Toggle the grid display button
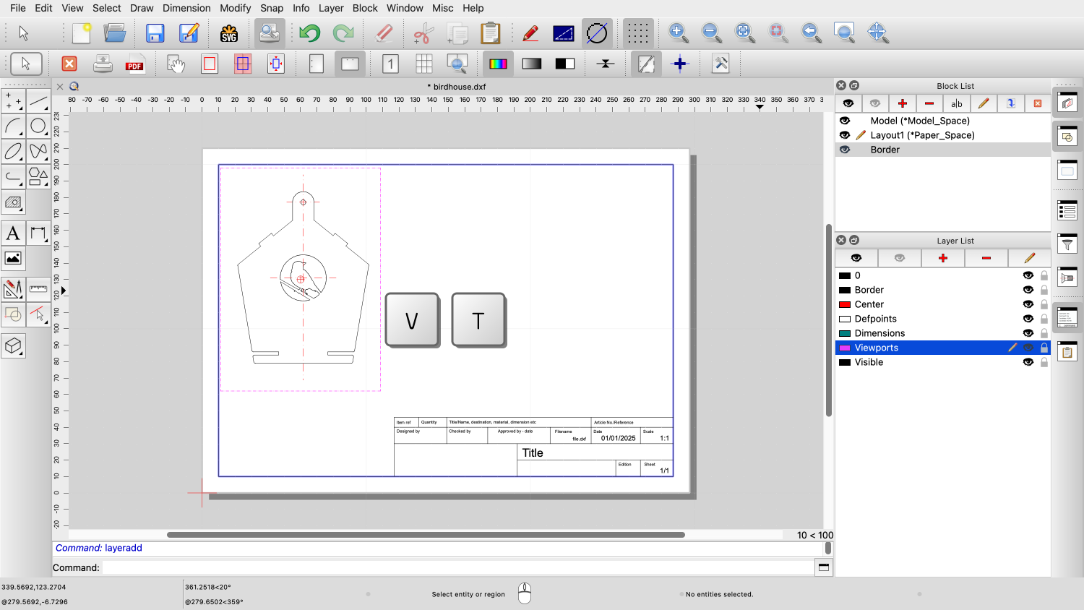The height and width of the screenshot is (610, 1084). pos(637,33)
